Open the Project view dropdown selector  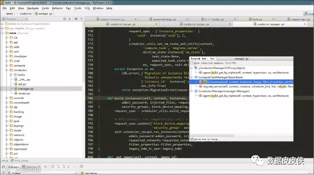pos(15,19)
